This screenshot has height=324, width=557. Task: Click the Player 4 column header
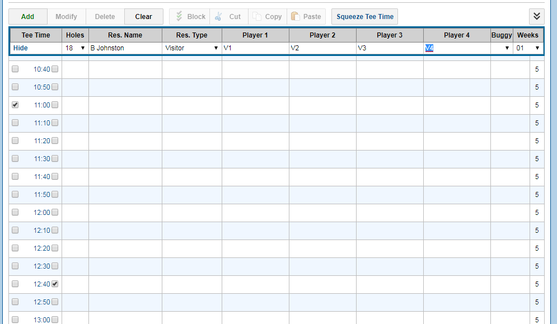click(457, 35)
